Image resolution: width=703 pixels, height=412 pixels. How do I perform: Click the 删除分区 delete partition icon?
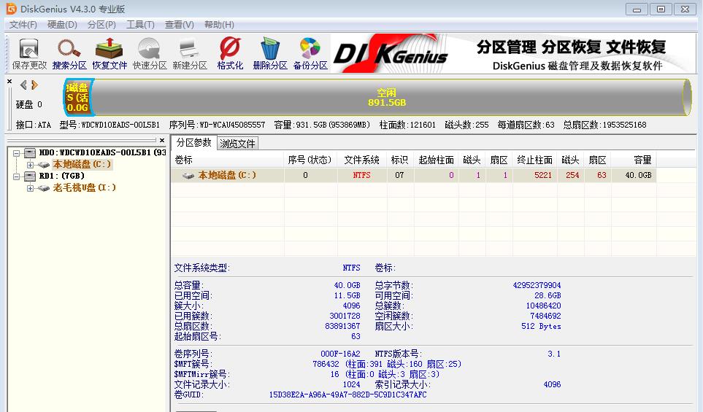[270, 54]
